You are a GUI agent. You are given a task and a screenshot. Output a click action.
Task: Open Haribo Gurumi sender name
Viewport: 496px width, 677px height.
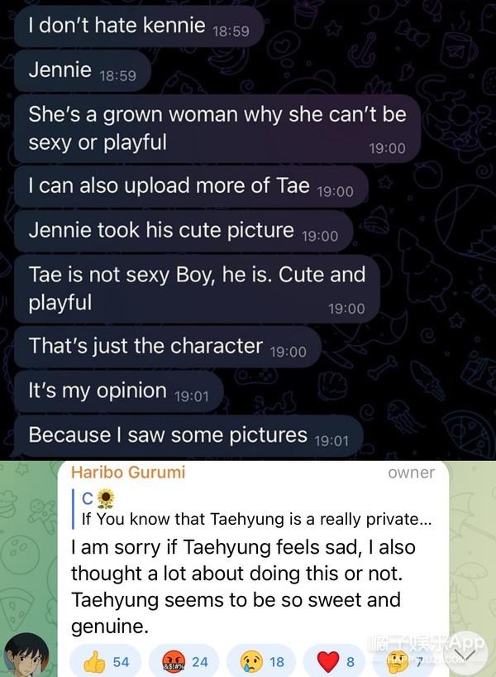128,473
